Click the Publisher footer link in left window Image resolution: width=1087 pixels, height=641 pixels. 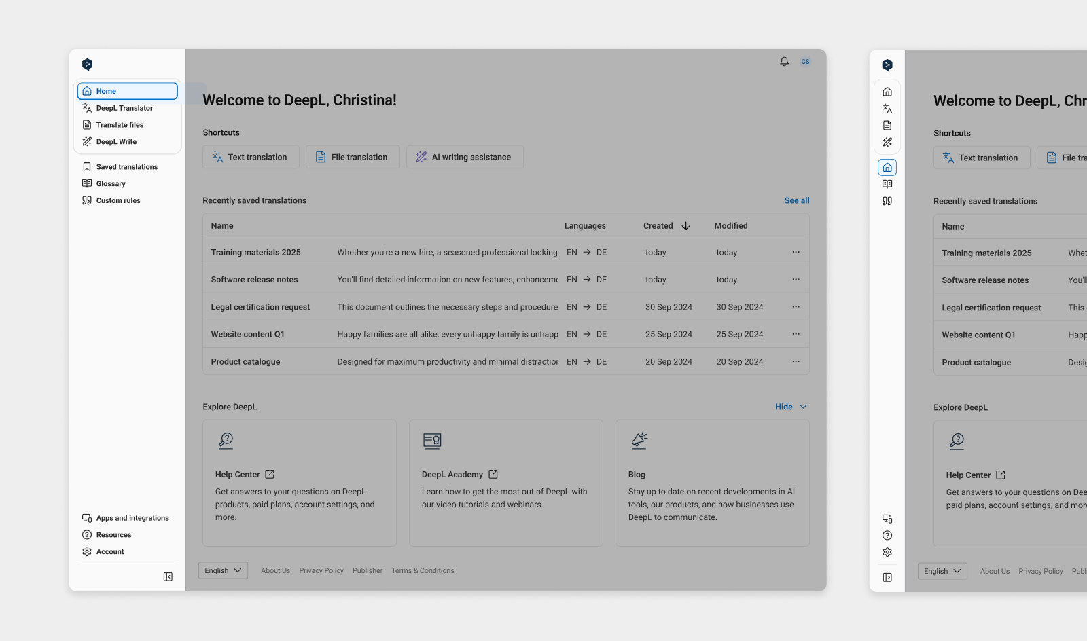[x=368, y=571]
